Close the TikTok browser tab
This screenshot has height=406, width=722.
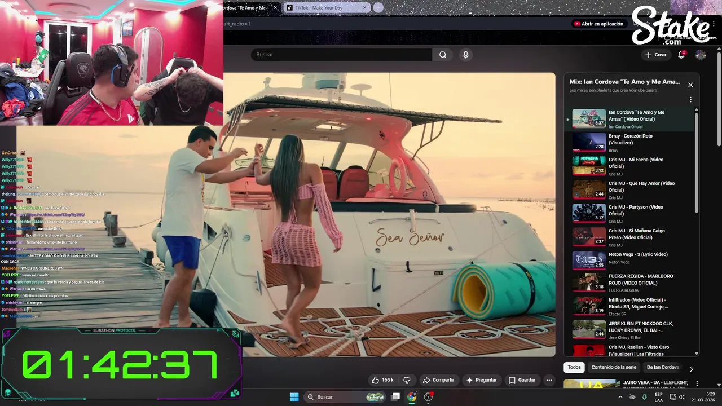(365, 8)
